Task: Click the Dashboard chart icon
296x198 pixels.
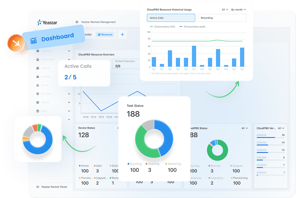Action: [34, 41]
